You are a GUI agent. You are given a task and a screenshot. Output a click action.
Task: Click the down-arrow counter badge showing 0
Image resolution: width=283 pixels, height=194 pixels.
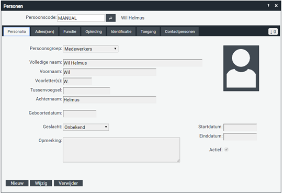pos(273,31)
